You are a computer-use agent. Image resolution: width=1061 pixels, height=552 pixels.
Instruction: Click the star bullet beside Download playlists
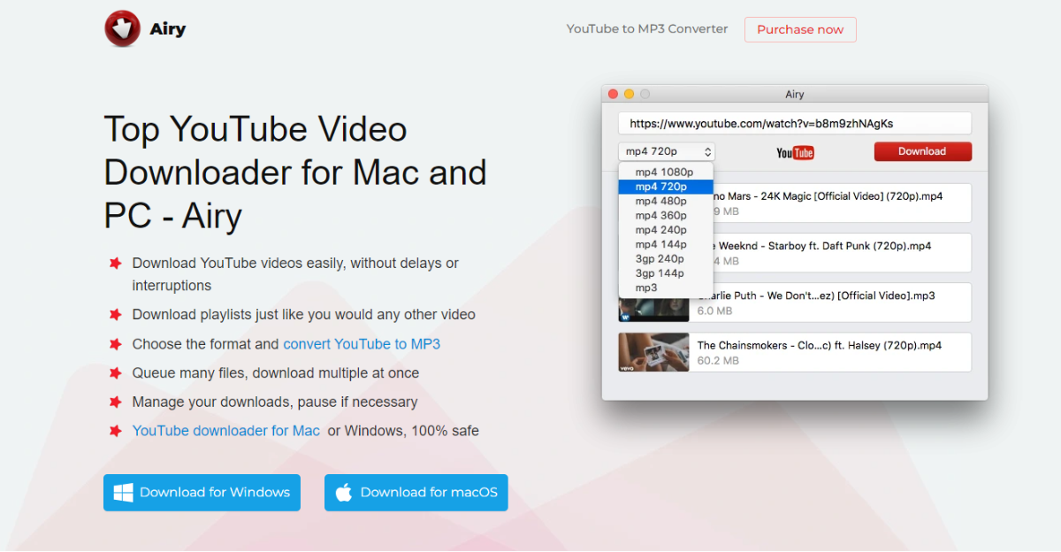point(115,315)
